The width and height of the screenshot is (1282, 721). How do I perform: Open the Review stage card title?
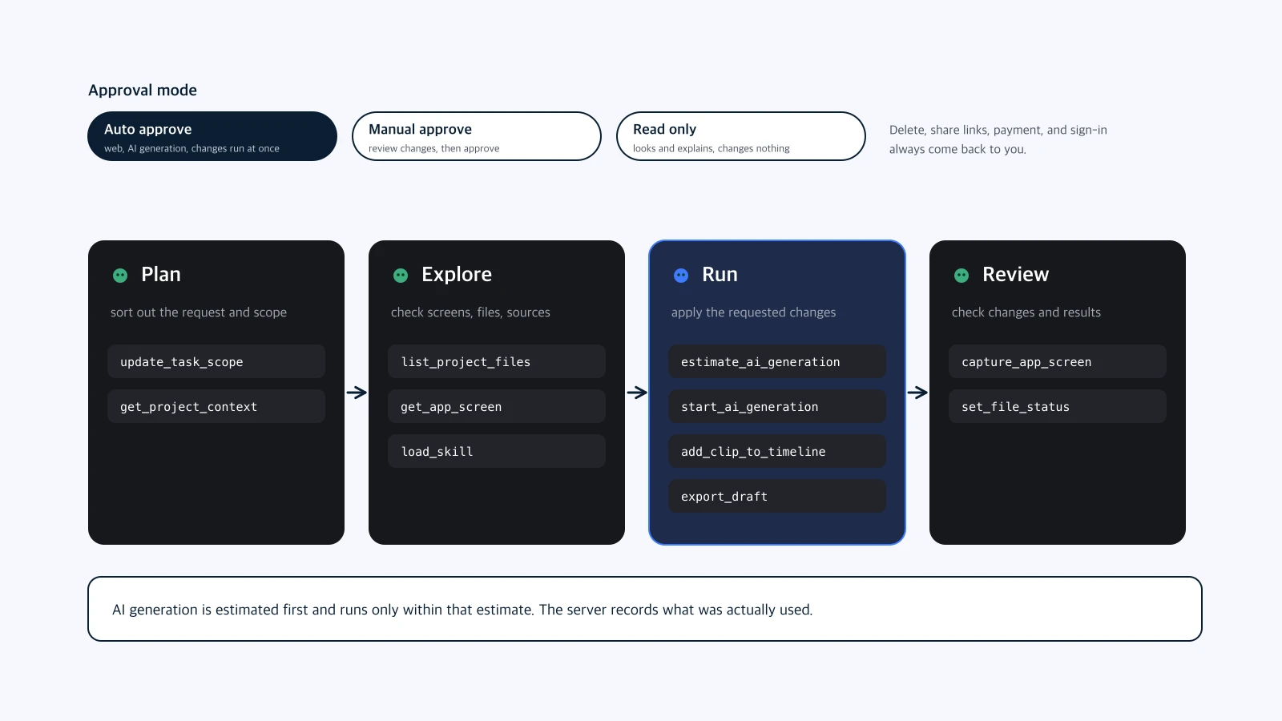point(1015,275)
